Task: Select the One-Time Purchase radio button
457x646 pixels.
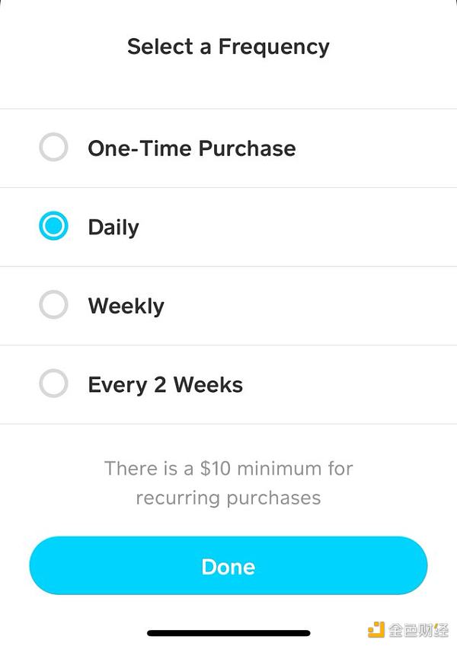Action: pyautogui.click(x=53, y=148)
